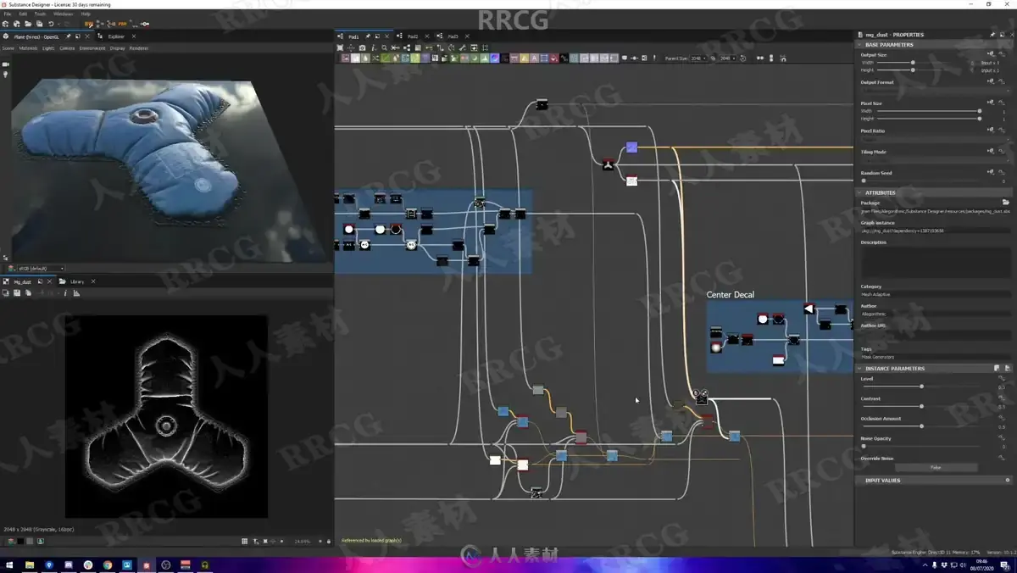Open File Explorer from the taskbar
The height and width of the screenshot is (573, 1017).
30,565
